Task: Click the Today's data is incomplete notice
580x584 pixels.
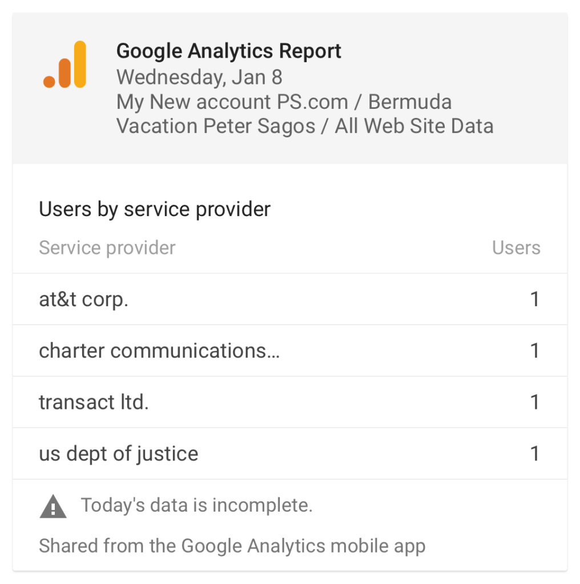Action: click(197, 505)
